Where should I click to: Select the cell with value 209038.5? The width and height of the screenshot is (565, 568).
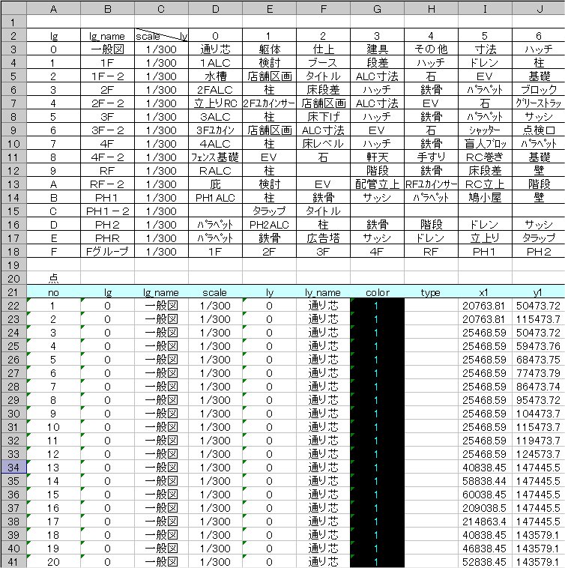[484, 507]
